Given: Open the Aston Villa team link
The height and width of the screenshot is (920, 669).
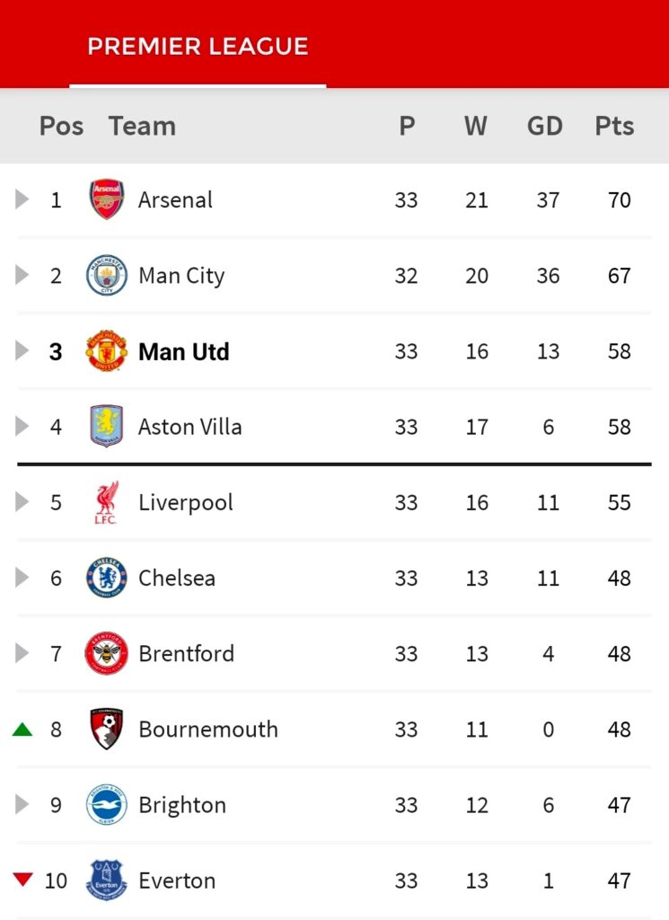Looking at the screenshot, I should [190, 427].
